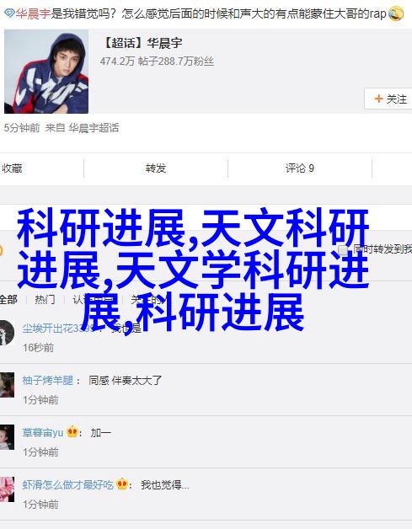The height and width of the screenshot is (529, 412).
Task: Click 尘埃开出花 commenter's avatar
Action: 7,333
